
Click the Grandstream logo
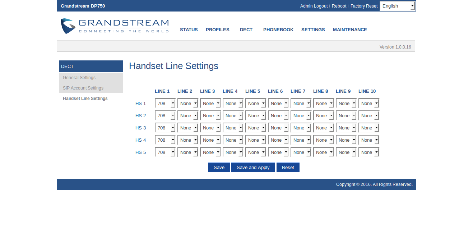[x=114, y=26]
